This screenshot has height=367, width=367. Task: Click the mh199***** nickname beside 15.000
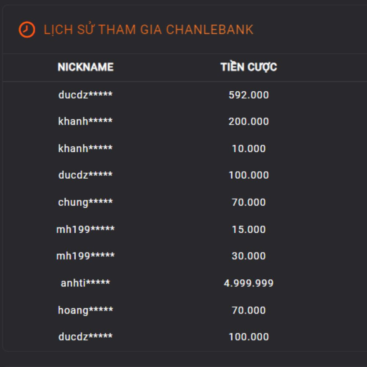click(86, 229)
